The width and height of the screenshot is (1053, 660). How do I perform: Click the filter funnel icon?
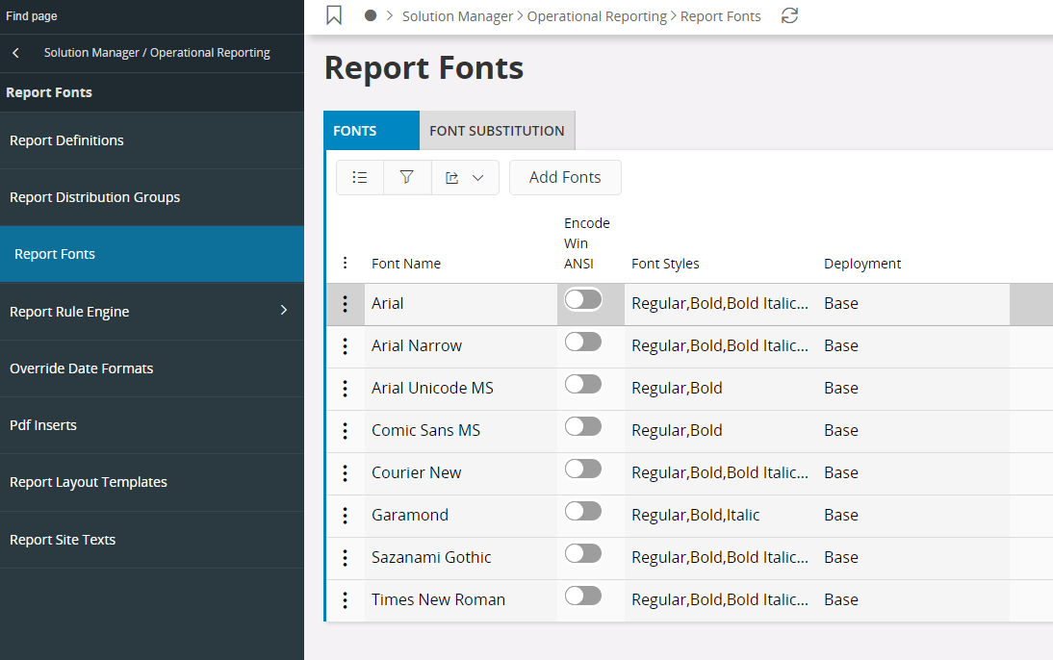pyautogui.click(x=407, y=177)
